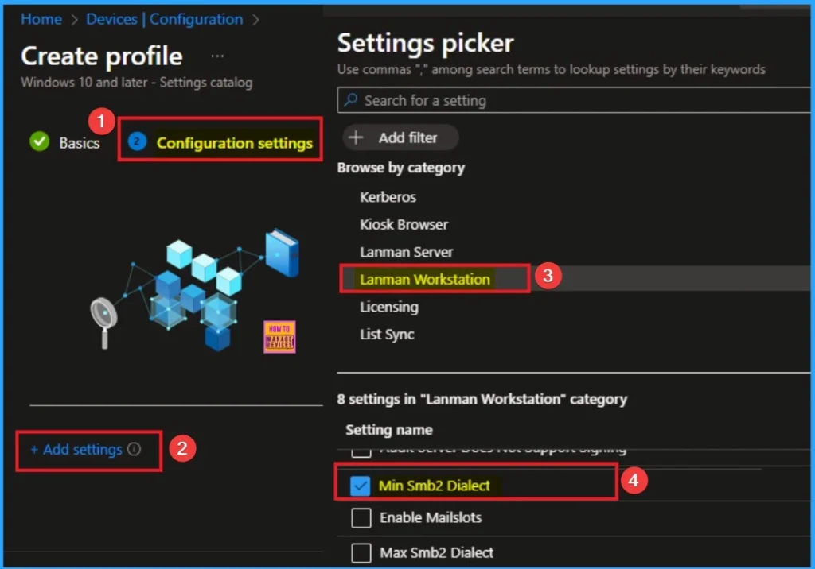Go back to the Basics step
This screenshot has height=569, width=815.
click(x=79, y=143)
